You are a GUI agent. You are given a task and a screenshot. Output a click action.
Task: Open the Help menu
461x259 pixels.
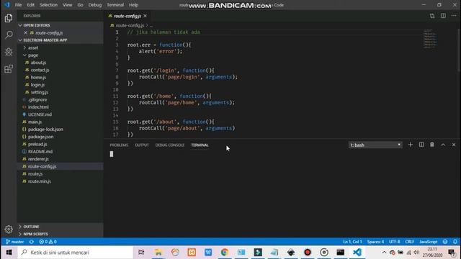point(133,5)
